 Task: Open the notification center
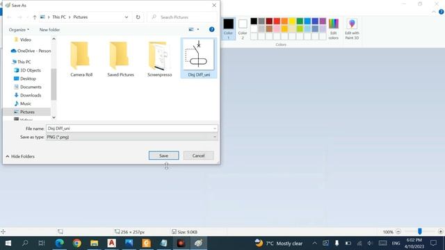click(x=433, y=243)
